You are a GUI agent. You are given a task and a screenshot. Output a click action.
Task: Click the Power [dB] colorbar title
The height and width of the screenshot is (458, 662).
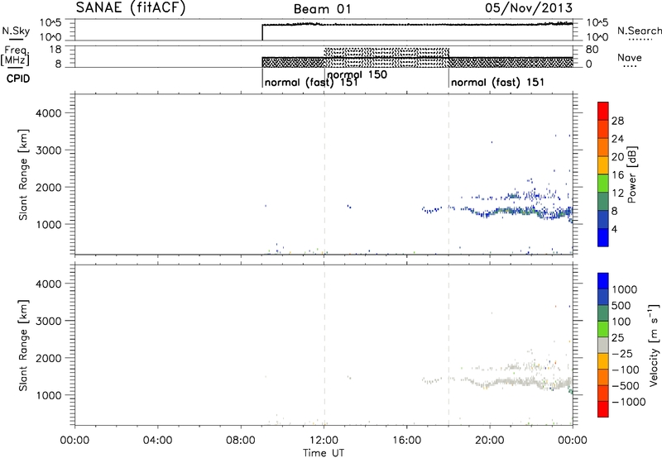tap(631, 174)
